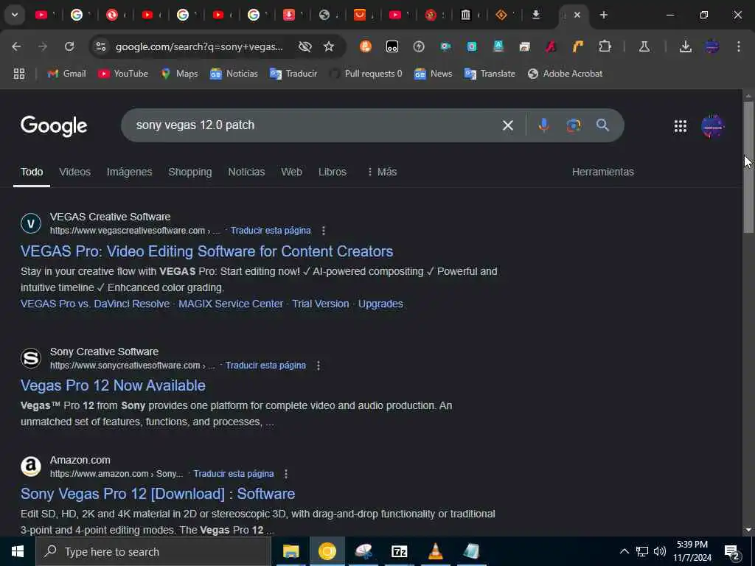Open Chrome Labs flask icon
This screenshot has height=566, width=755.
(x=644, y=46)
